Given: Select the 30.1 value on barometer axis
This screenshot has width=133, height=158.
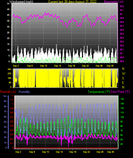Looking at the screenshot, I should pyautogui.click(x=122, y=10).
